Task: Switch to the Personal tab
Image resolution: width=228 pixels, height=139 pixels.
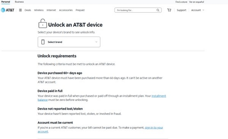Action: [6, 2]
